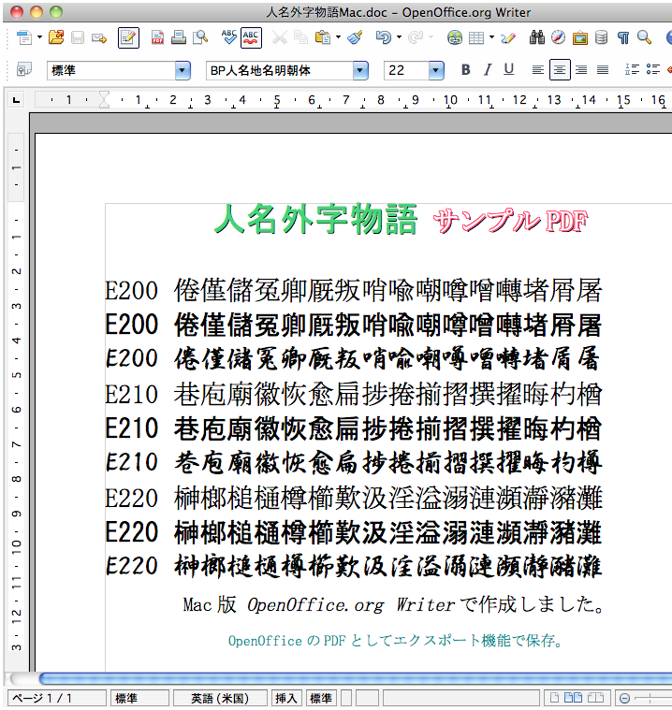This screenshot has width=672, height=710.
Task: Click the font name field BP人名地名明朝体
Action: [x=280, y=71]
